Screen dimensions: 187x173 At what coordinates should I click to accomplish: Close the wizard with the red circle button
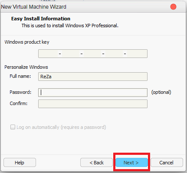point(173,7)
